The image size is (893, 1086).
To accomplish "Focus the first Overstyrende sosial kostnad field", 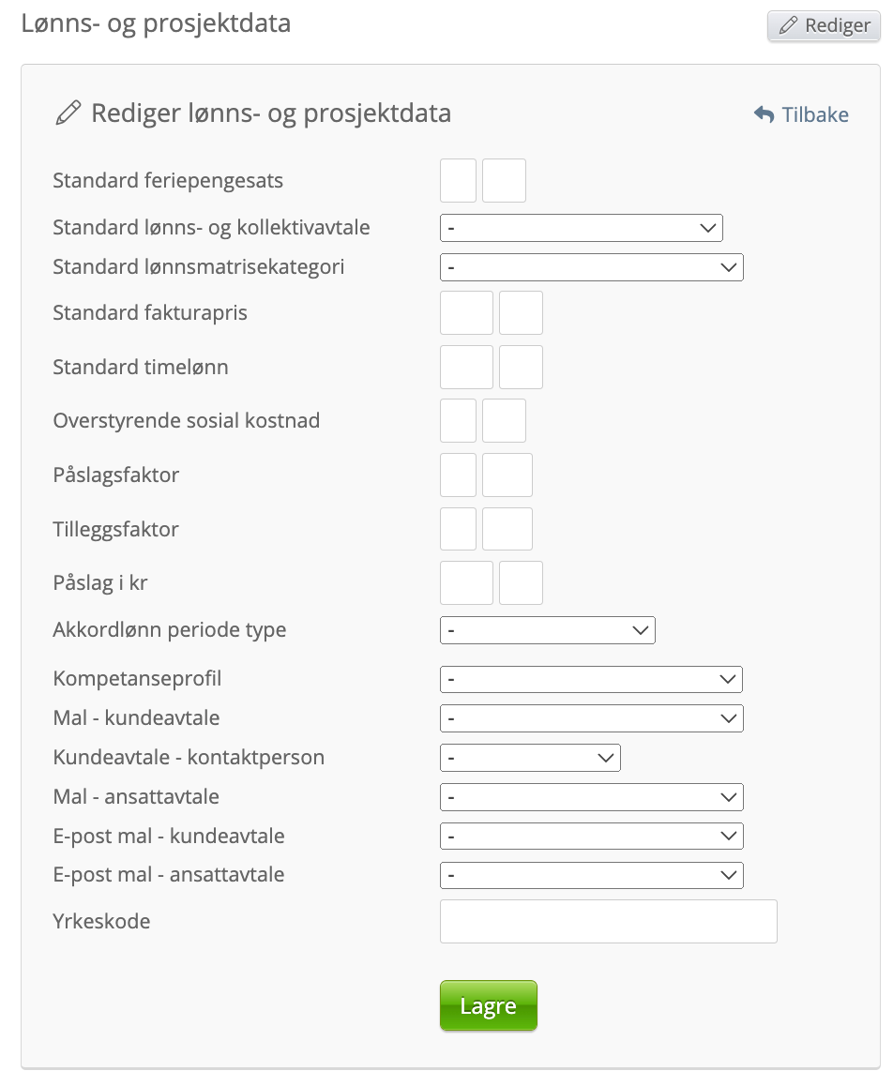I will [459, 420].
